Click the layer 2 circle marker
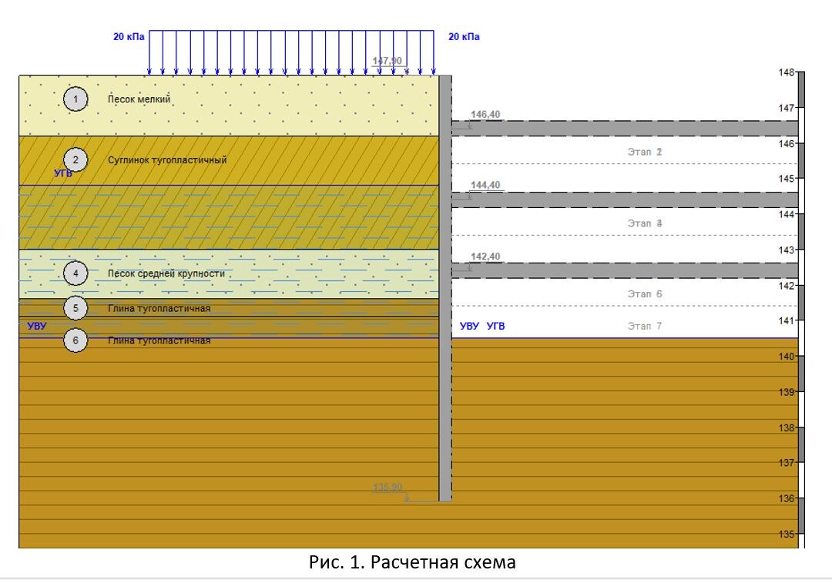 (x=75, y=159)
